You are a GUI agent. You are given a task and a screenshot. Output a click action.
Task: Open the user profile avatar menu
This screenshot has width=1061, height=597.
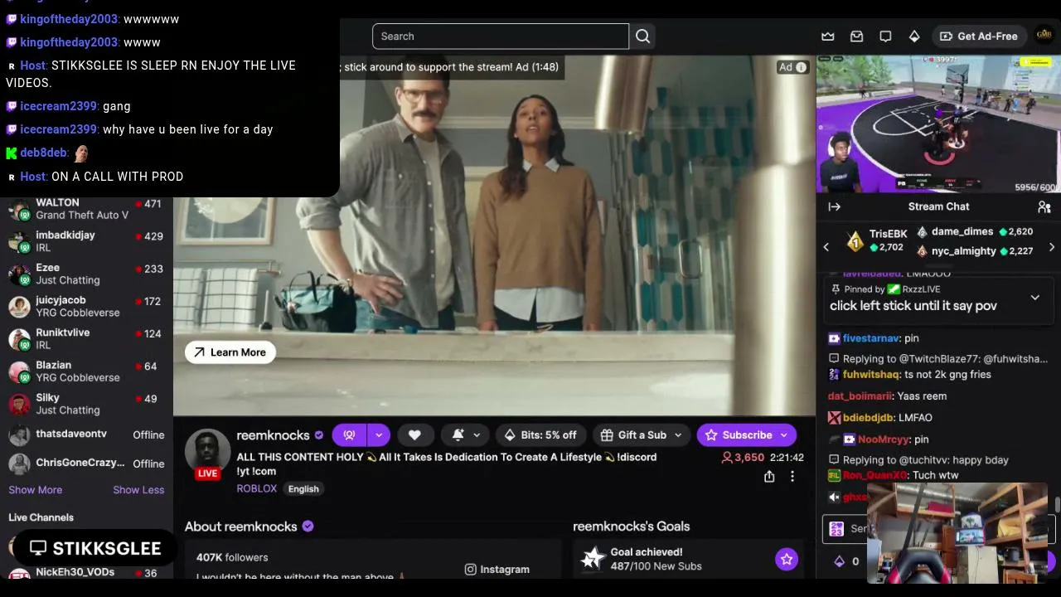click(1044, 36)
